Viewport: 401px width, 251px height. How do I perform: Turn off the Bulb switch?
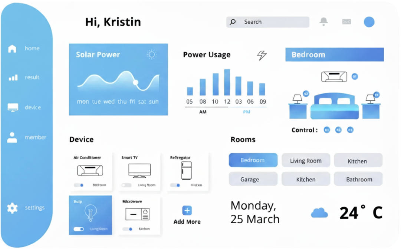(79, 229)
